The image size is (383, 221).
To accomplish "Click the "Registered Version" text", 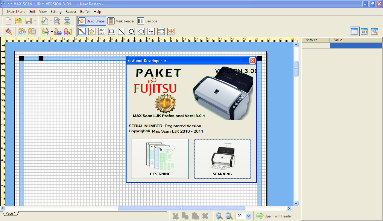I will (183, 126).
